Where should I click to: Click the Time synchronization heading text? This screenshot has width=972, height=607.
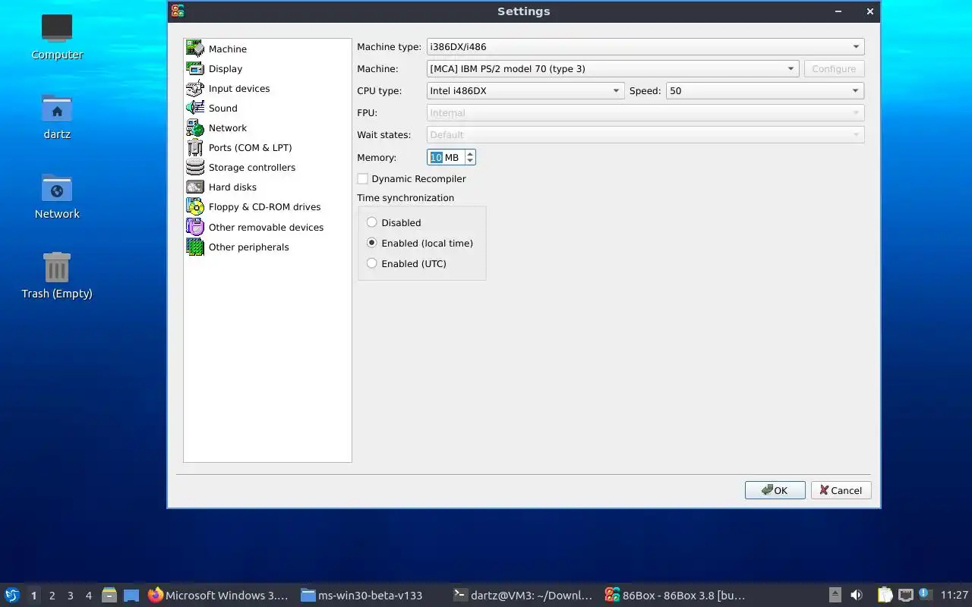click(406, 197)
